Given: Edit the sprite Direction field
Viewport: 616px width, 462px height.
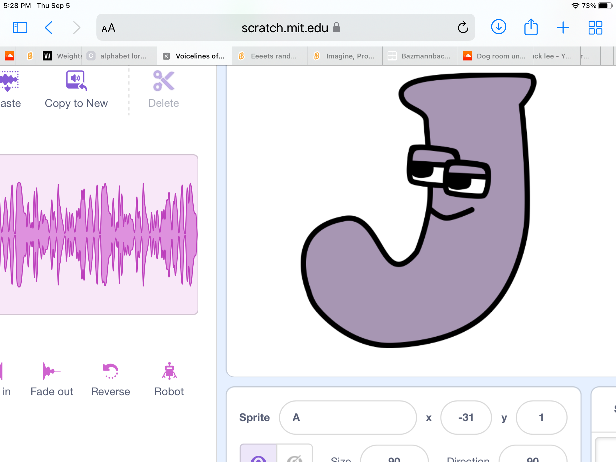Looking at the screenshot, I should tap(533, 454).
